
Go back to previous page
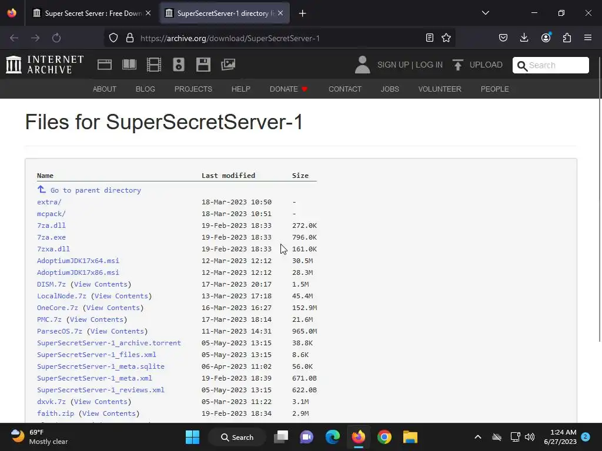pos(14,38)
